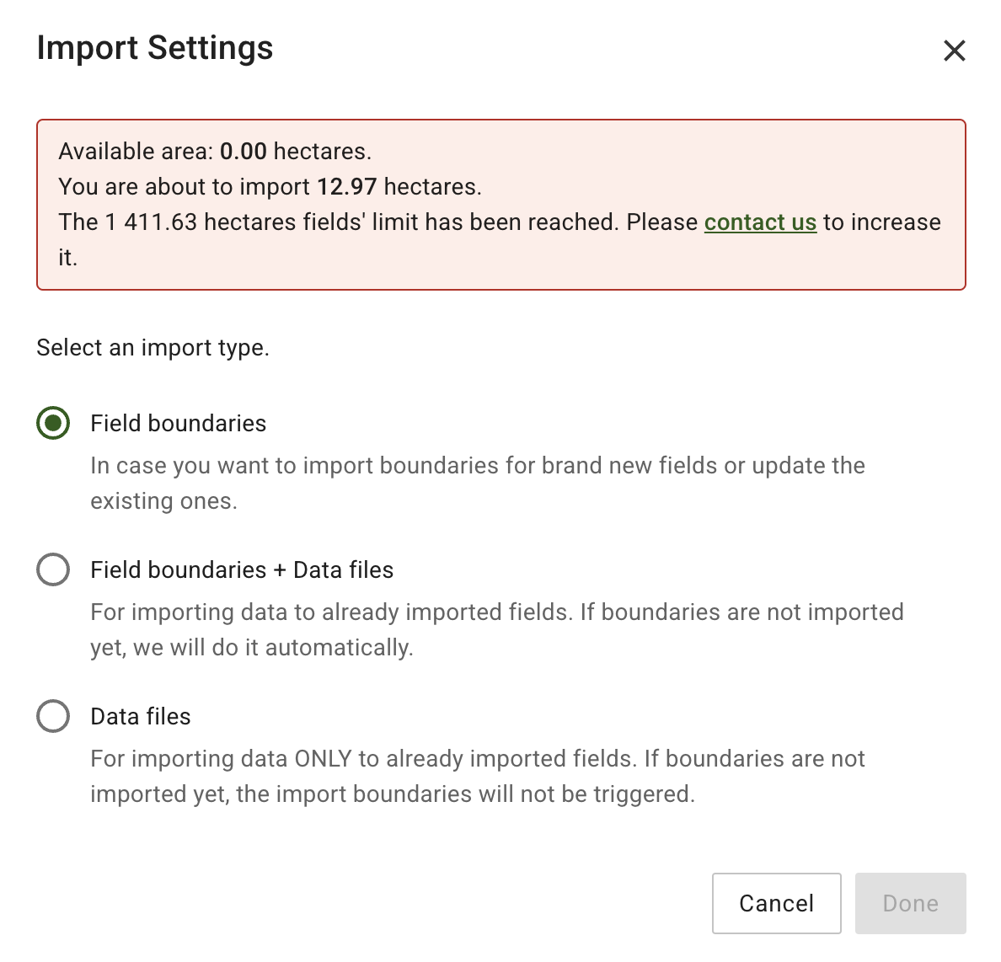This screenshot has height=962, width=1001.
Task: Click the "Field boundaries" option label
Action: pos(179,423)
